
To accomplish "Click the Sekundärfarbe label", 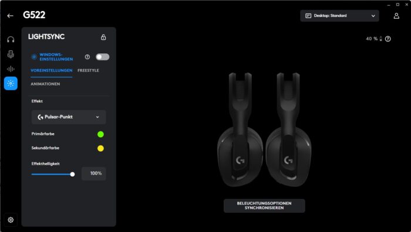I will pos(45,148).
